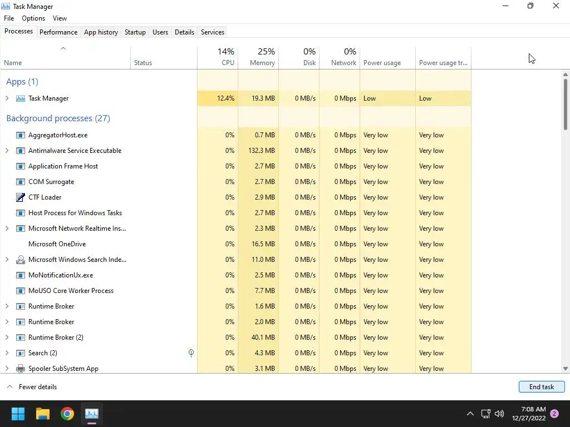Screen dimensions: 570x427
Task: Expand the Runtime Broker 2.0 MB row
Action: coord(7,322)
